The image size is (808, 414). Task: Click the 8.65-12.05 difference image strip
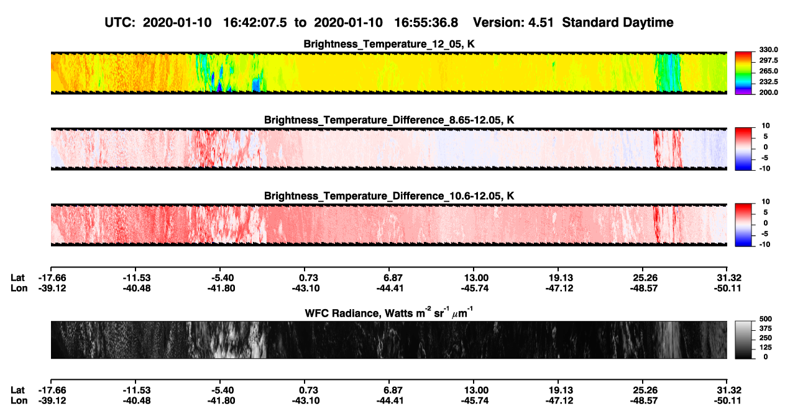(x=388, y=148)
